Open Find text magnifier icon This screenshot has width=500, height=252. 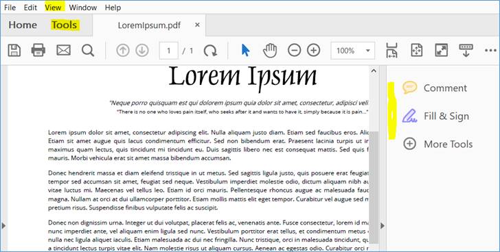click(x=88, y=51)
